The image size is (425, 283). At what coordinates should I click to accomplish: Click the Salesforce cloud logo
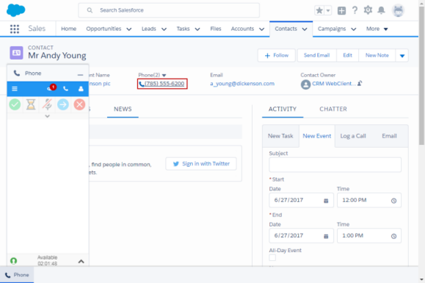click(15, 10)
